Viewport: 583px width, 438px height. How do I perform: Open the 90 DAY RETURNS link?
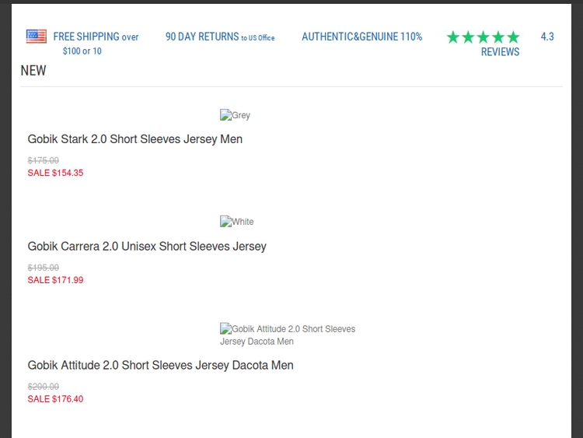tap(219, 37)
